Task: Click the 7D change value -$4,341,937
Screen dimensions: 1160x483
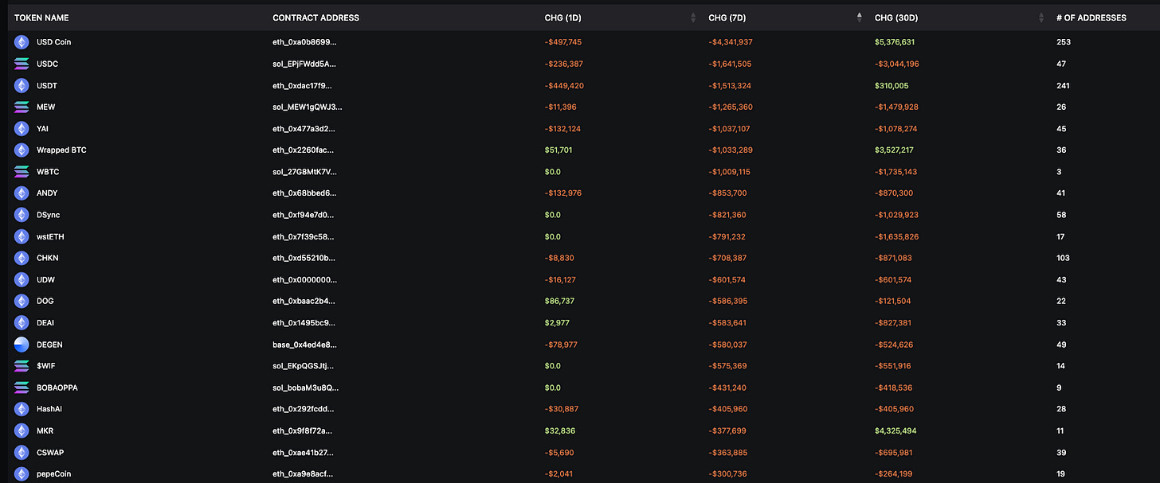Action: 731,42
